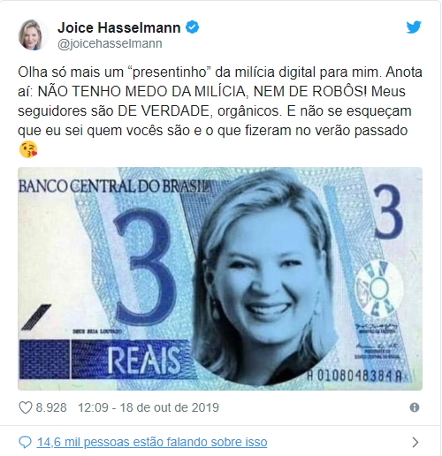Open Joice Hasselmann's profile picture
The height and width of the screenshot is (456, 442).
34,34
